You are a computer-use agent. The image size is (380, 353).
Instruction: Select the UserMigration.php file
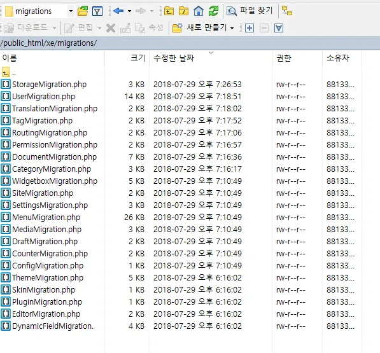click(44, 97)
